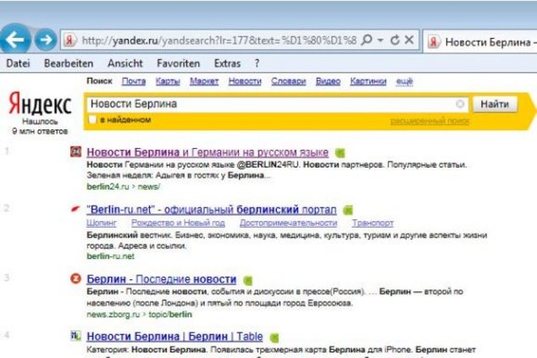Open the Extras menu

[227, 63]
